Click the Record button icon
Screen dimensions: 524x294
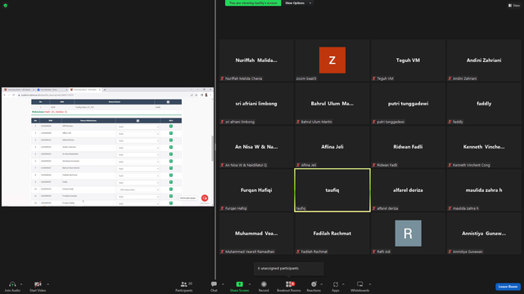click(264, 284)
